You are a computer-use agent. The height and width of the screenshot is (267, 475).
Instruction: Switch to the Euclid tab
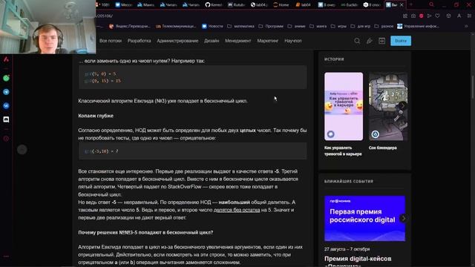pos(350,4)
